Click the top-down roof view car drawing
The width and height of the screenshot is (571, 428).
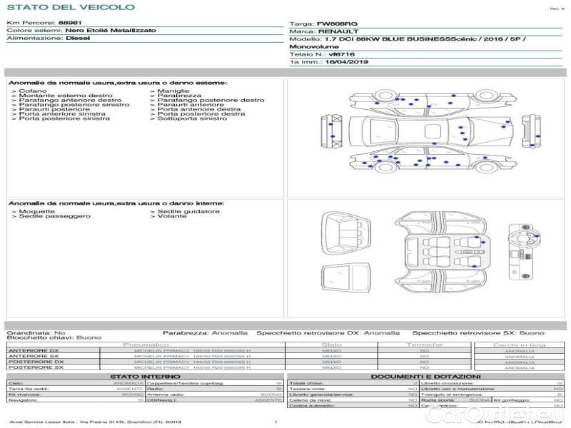click(430, 131)
